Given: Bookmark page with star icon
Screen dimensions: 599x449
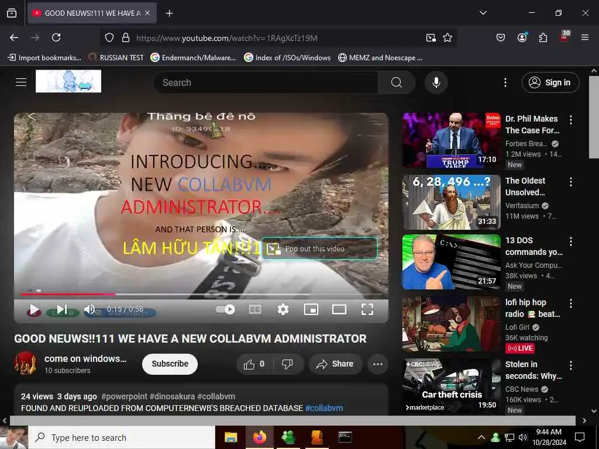Looking at the screenshot, I should coord(447,37).
